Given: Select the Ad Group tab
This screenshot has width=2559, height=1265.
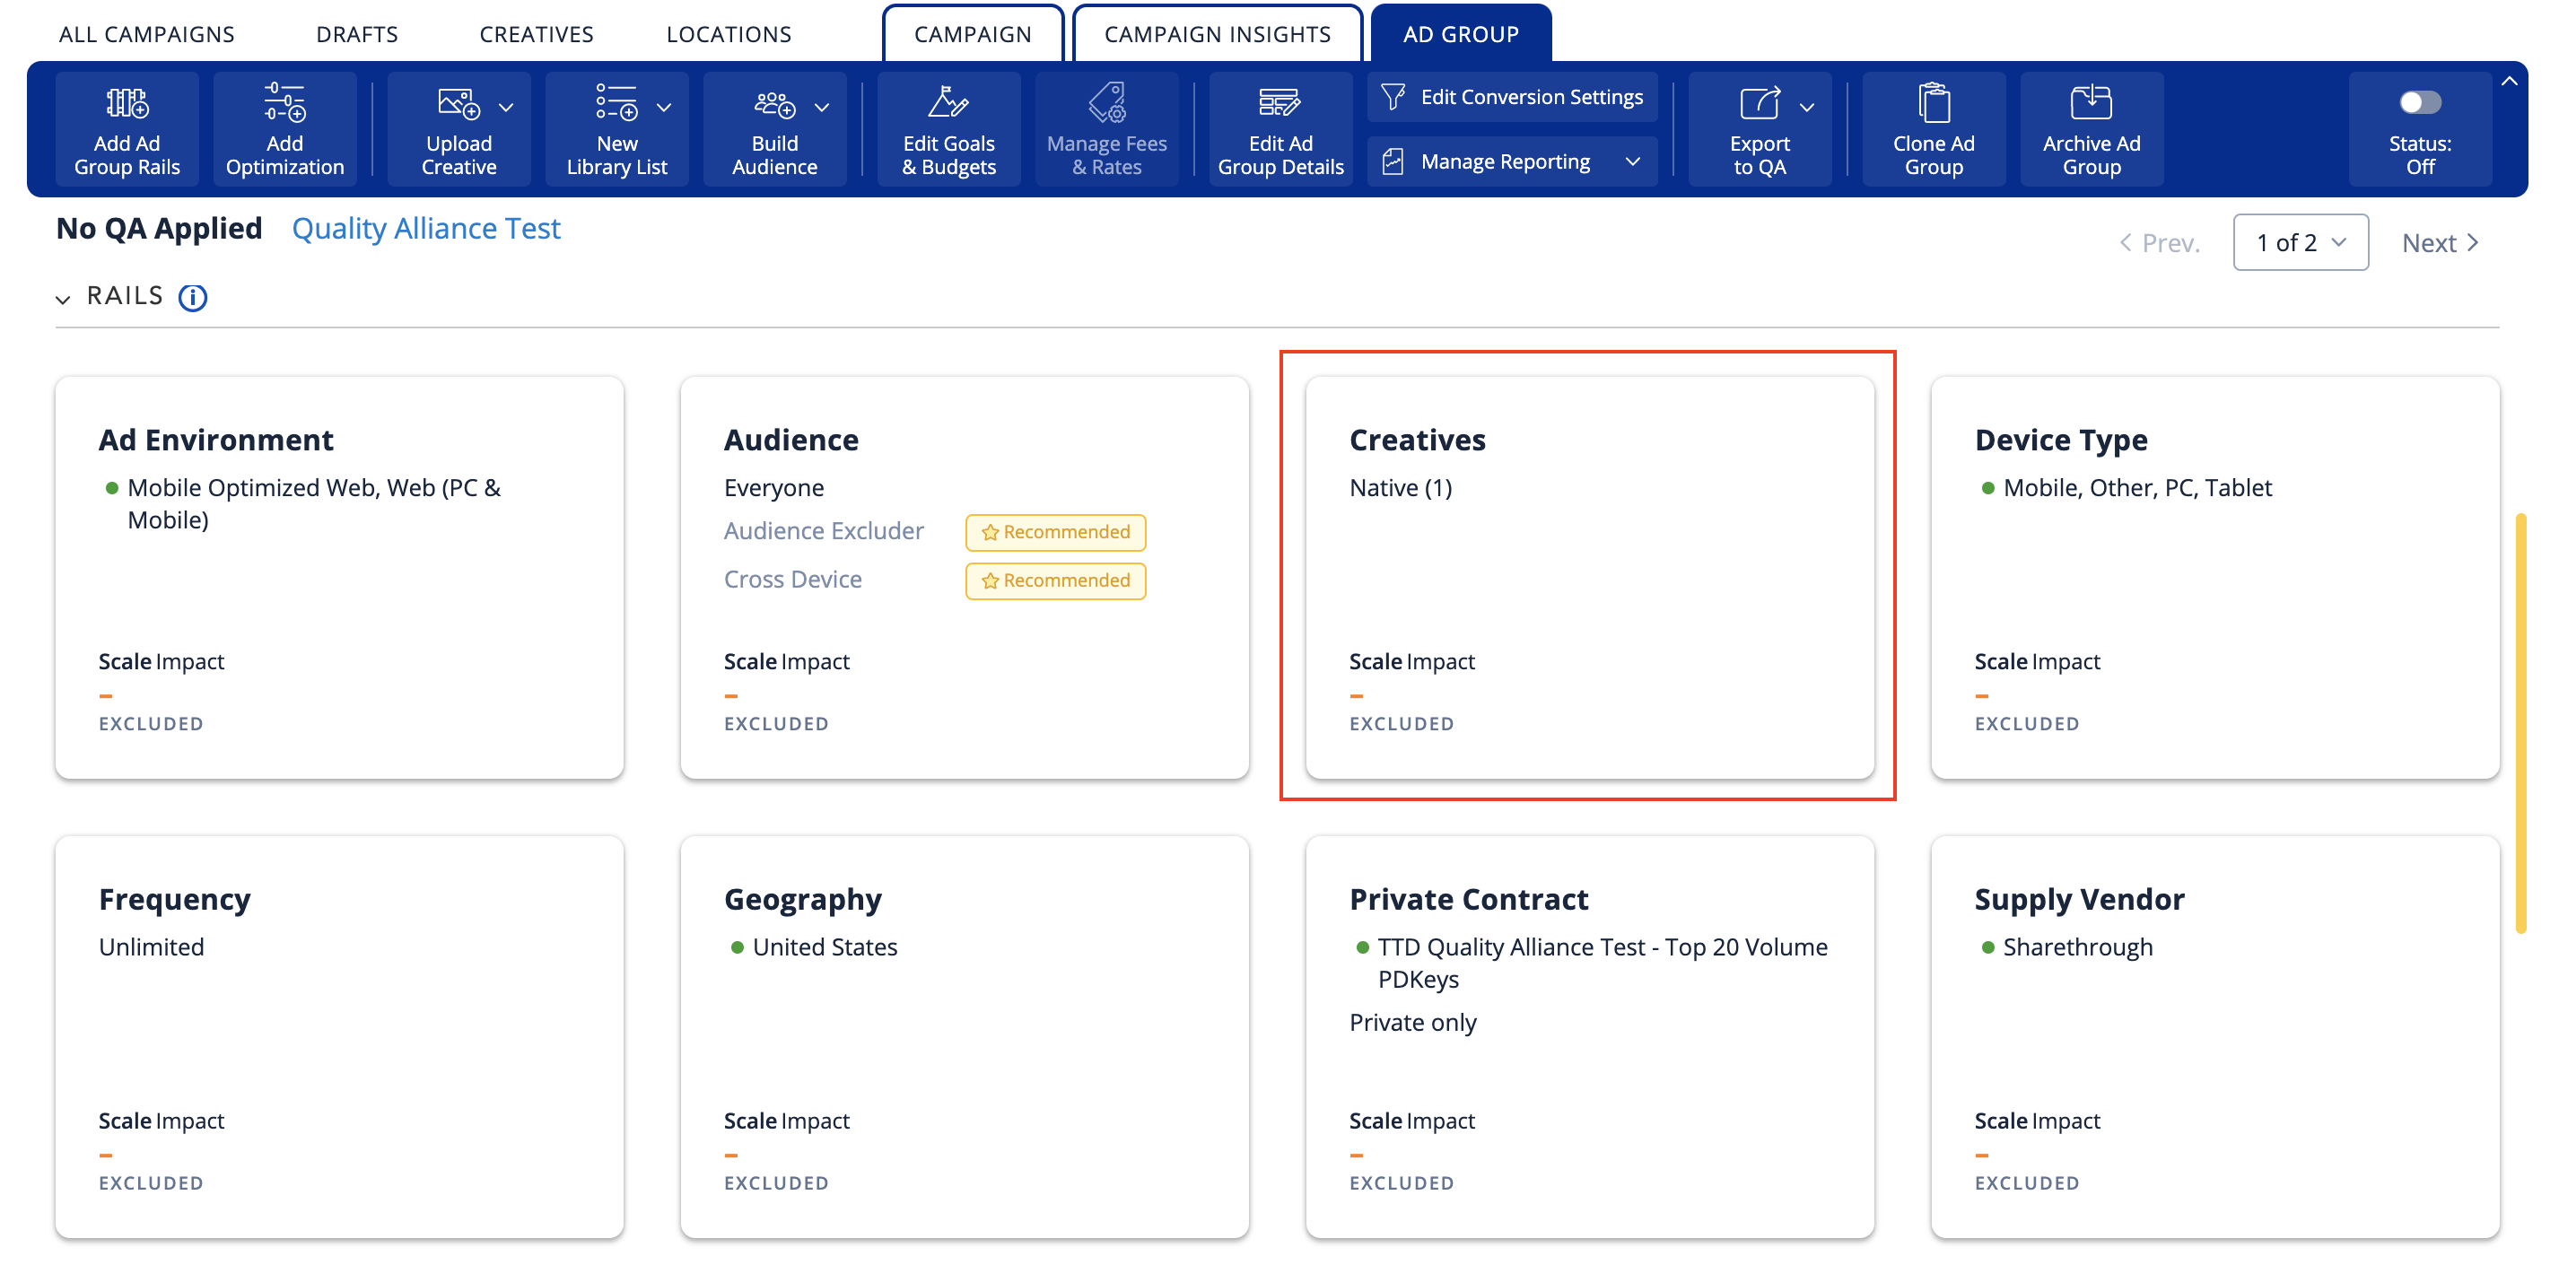Looking at the screenshot, I should (x=1461, y=34).
